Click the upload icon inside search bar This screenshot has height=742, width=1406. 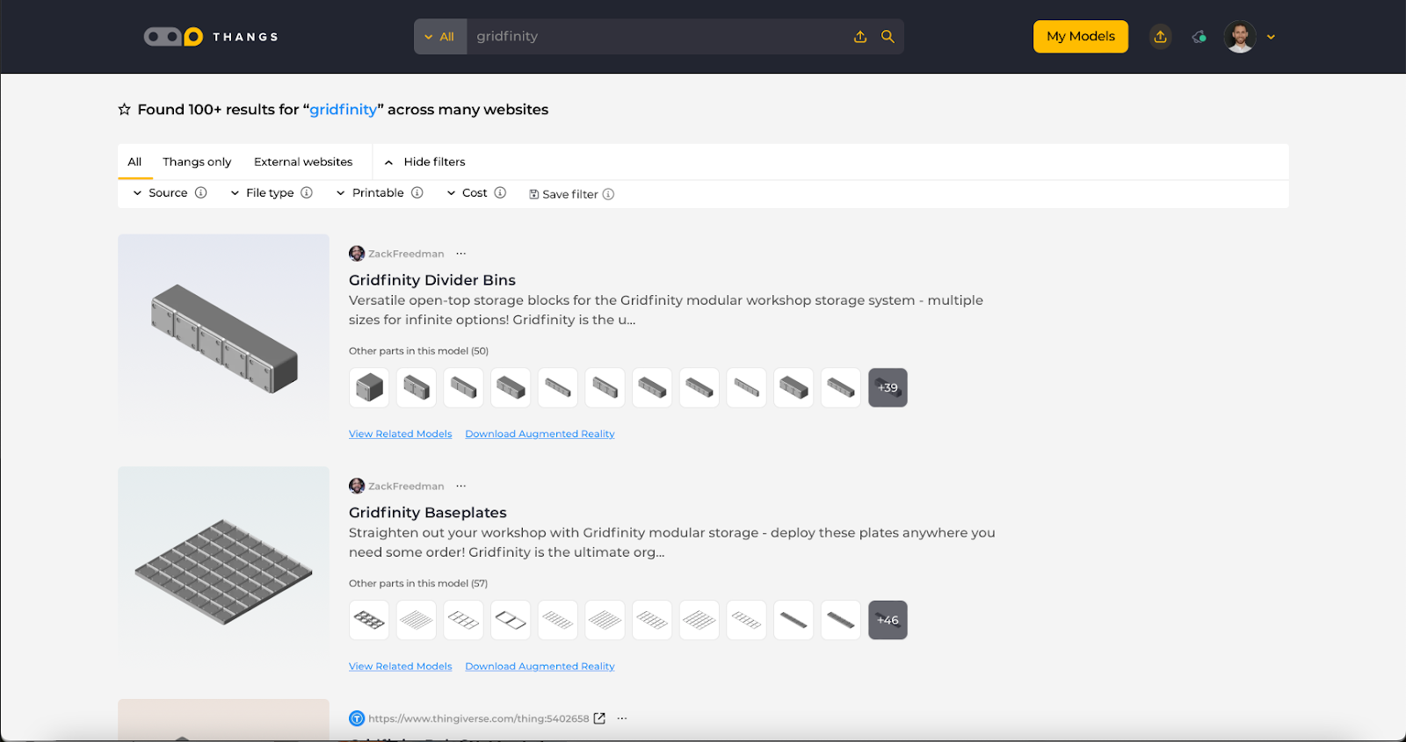tap(860, 37)
